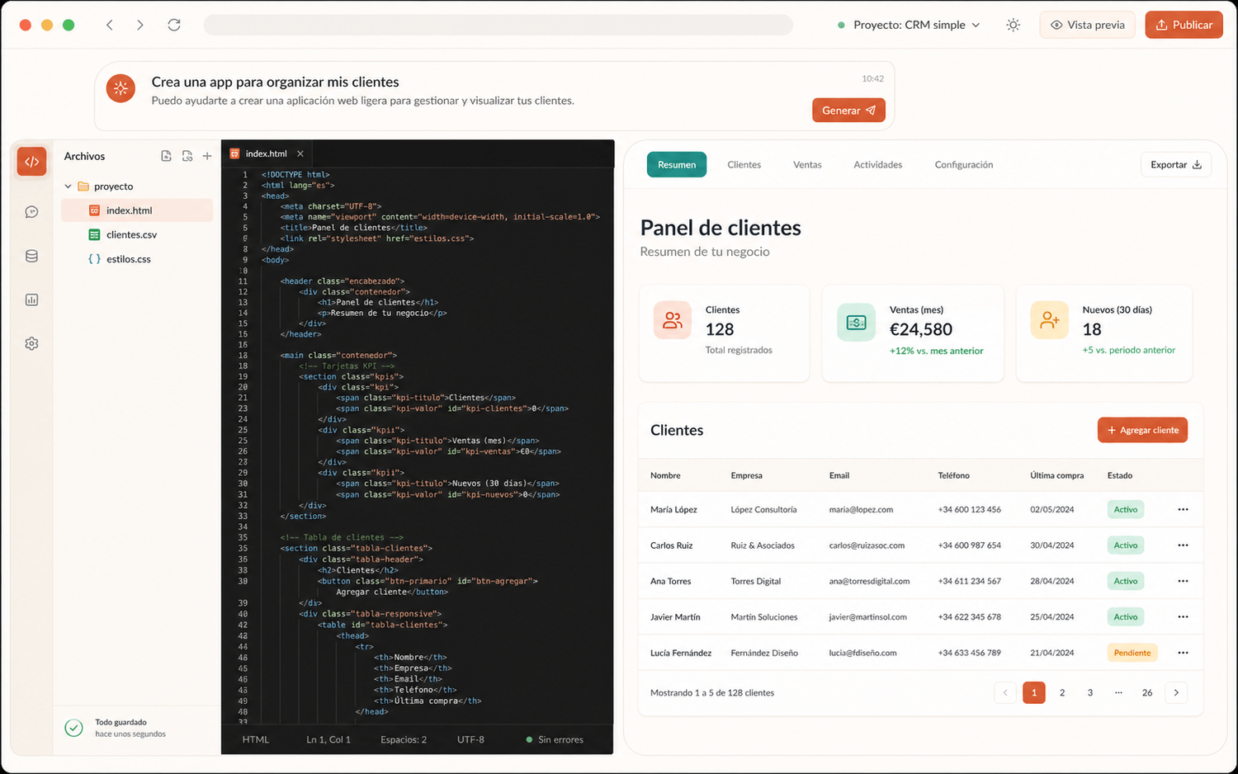Click the Agregar cliente button
Viewport: 1238px width, 774px height.
[1142, 430]
